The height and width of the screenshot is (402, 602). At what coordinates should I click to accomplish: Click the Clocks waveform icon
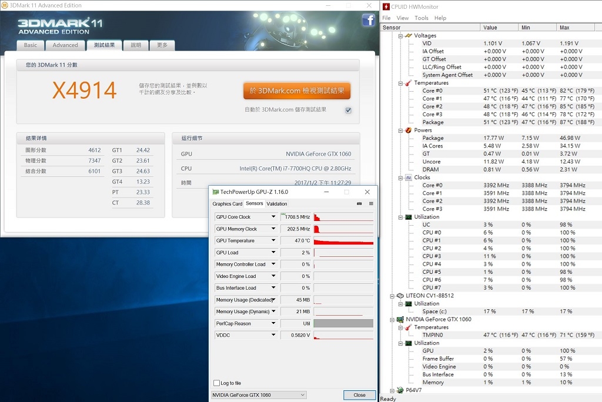409,177
